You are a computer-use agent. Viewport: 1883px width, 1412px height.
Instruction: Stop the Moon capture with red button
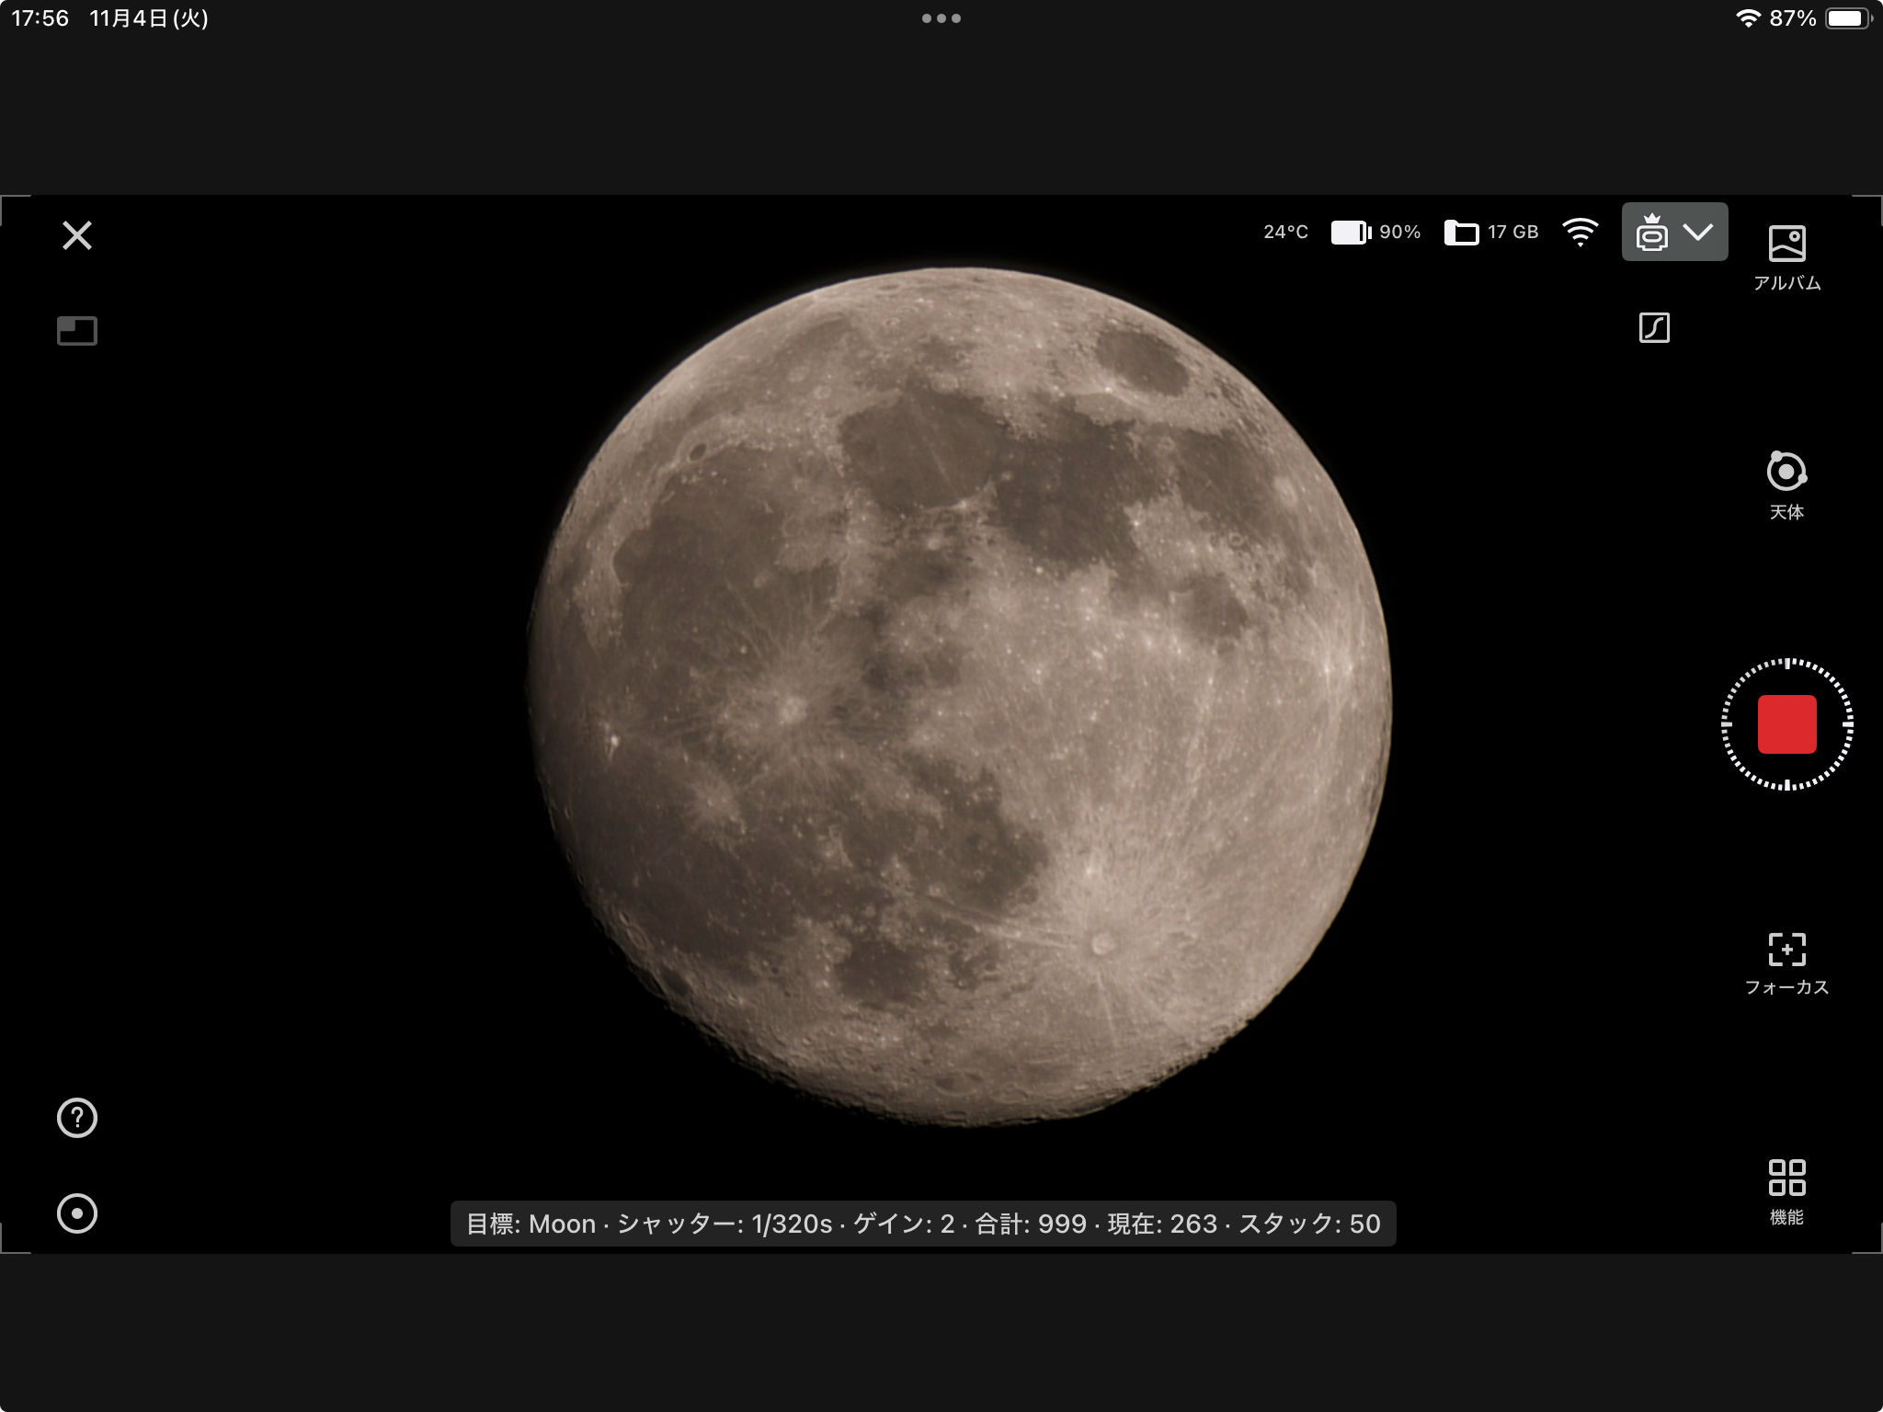[1786, 724]
